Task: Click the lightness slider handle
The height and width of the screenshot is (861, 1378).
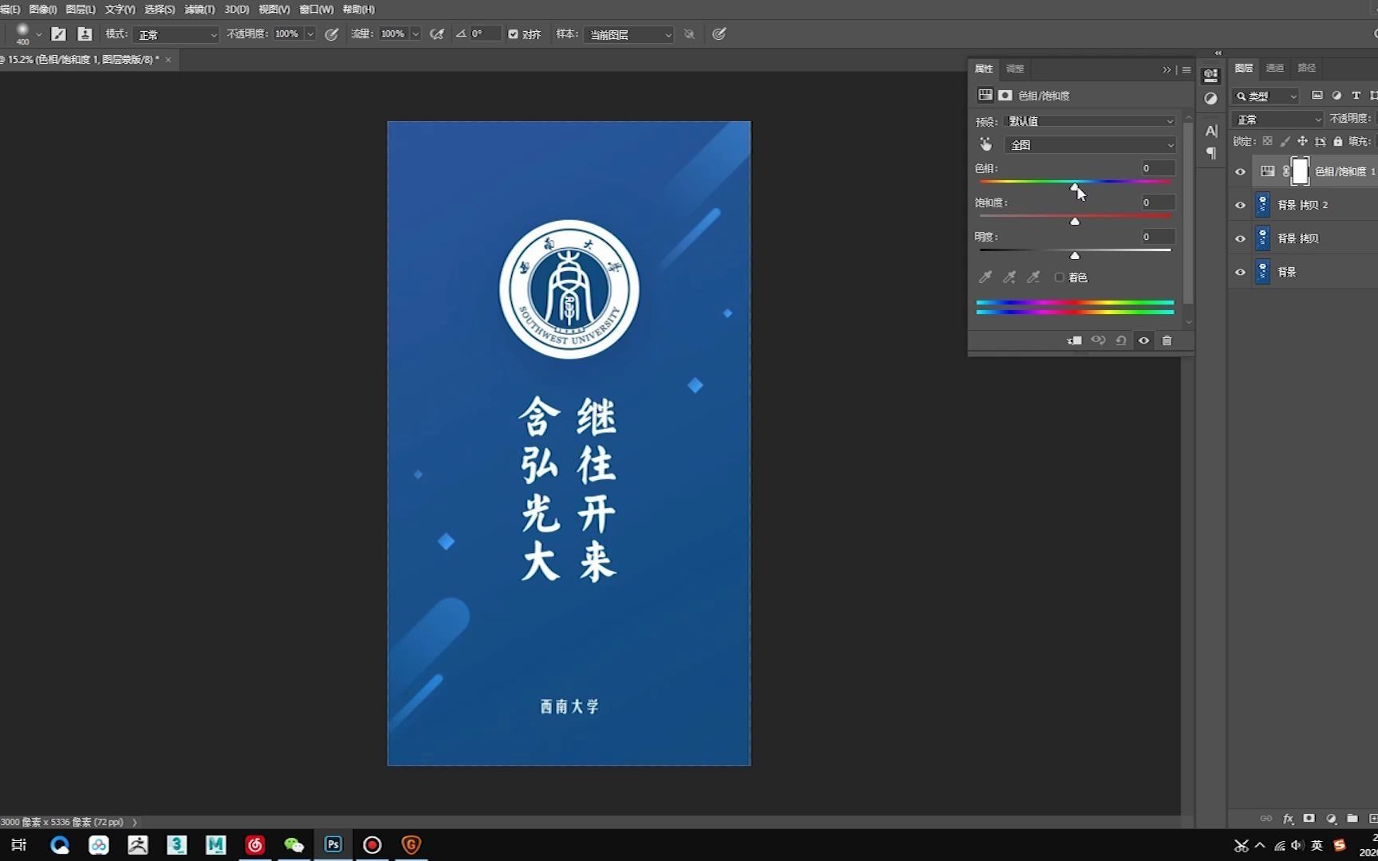Action: [1074, 255]
